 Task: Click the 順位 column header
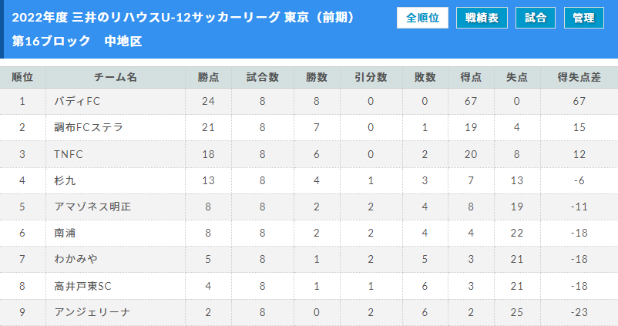click(x=22, y=77)
